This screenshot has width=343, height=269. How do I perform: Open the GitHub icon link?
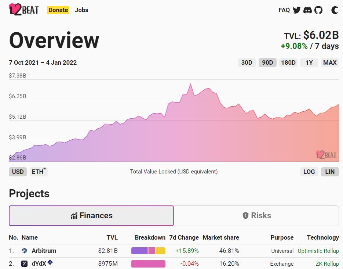(318, 10)
